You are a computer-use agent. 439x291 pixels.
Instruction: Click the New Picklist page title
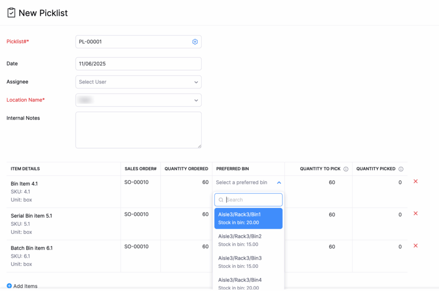(43, 13)
